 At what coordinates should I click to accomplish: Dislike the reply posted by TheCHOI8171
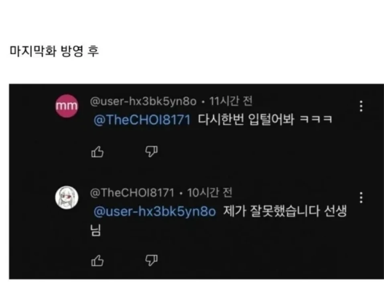click(x=151, y=261)
